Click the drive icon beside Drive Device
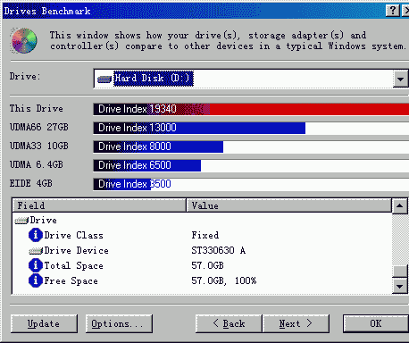The height and width of the screenshot is (343, 409). tap(36, 251)
